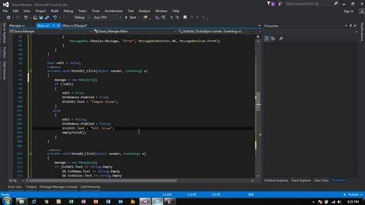365x205 pixels.
Task: Open the Analyze menu
Action: (144, 11)
